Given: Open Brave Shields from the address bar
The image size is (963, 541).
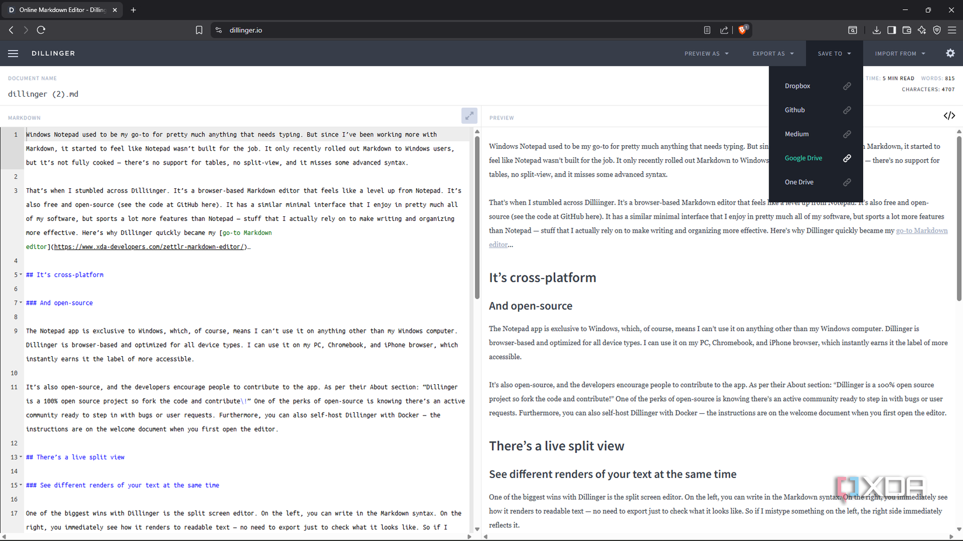Looking at the screenshot, I should pos(742,30).
